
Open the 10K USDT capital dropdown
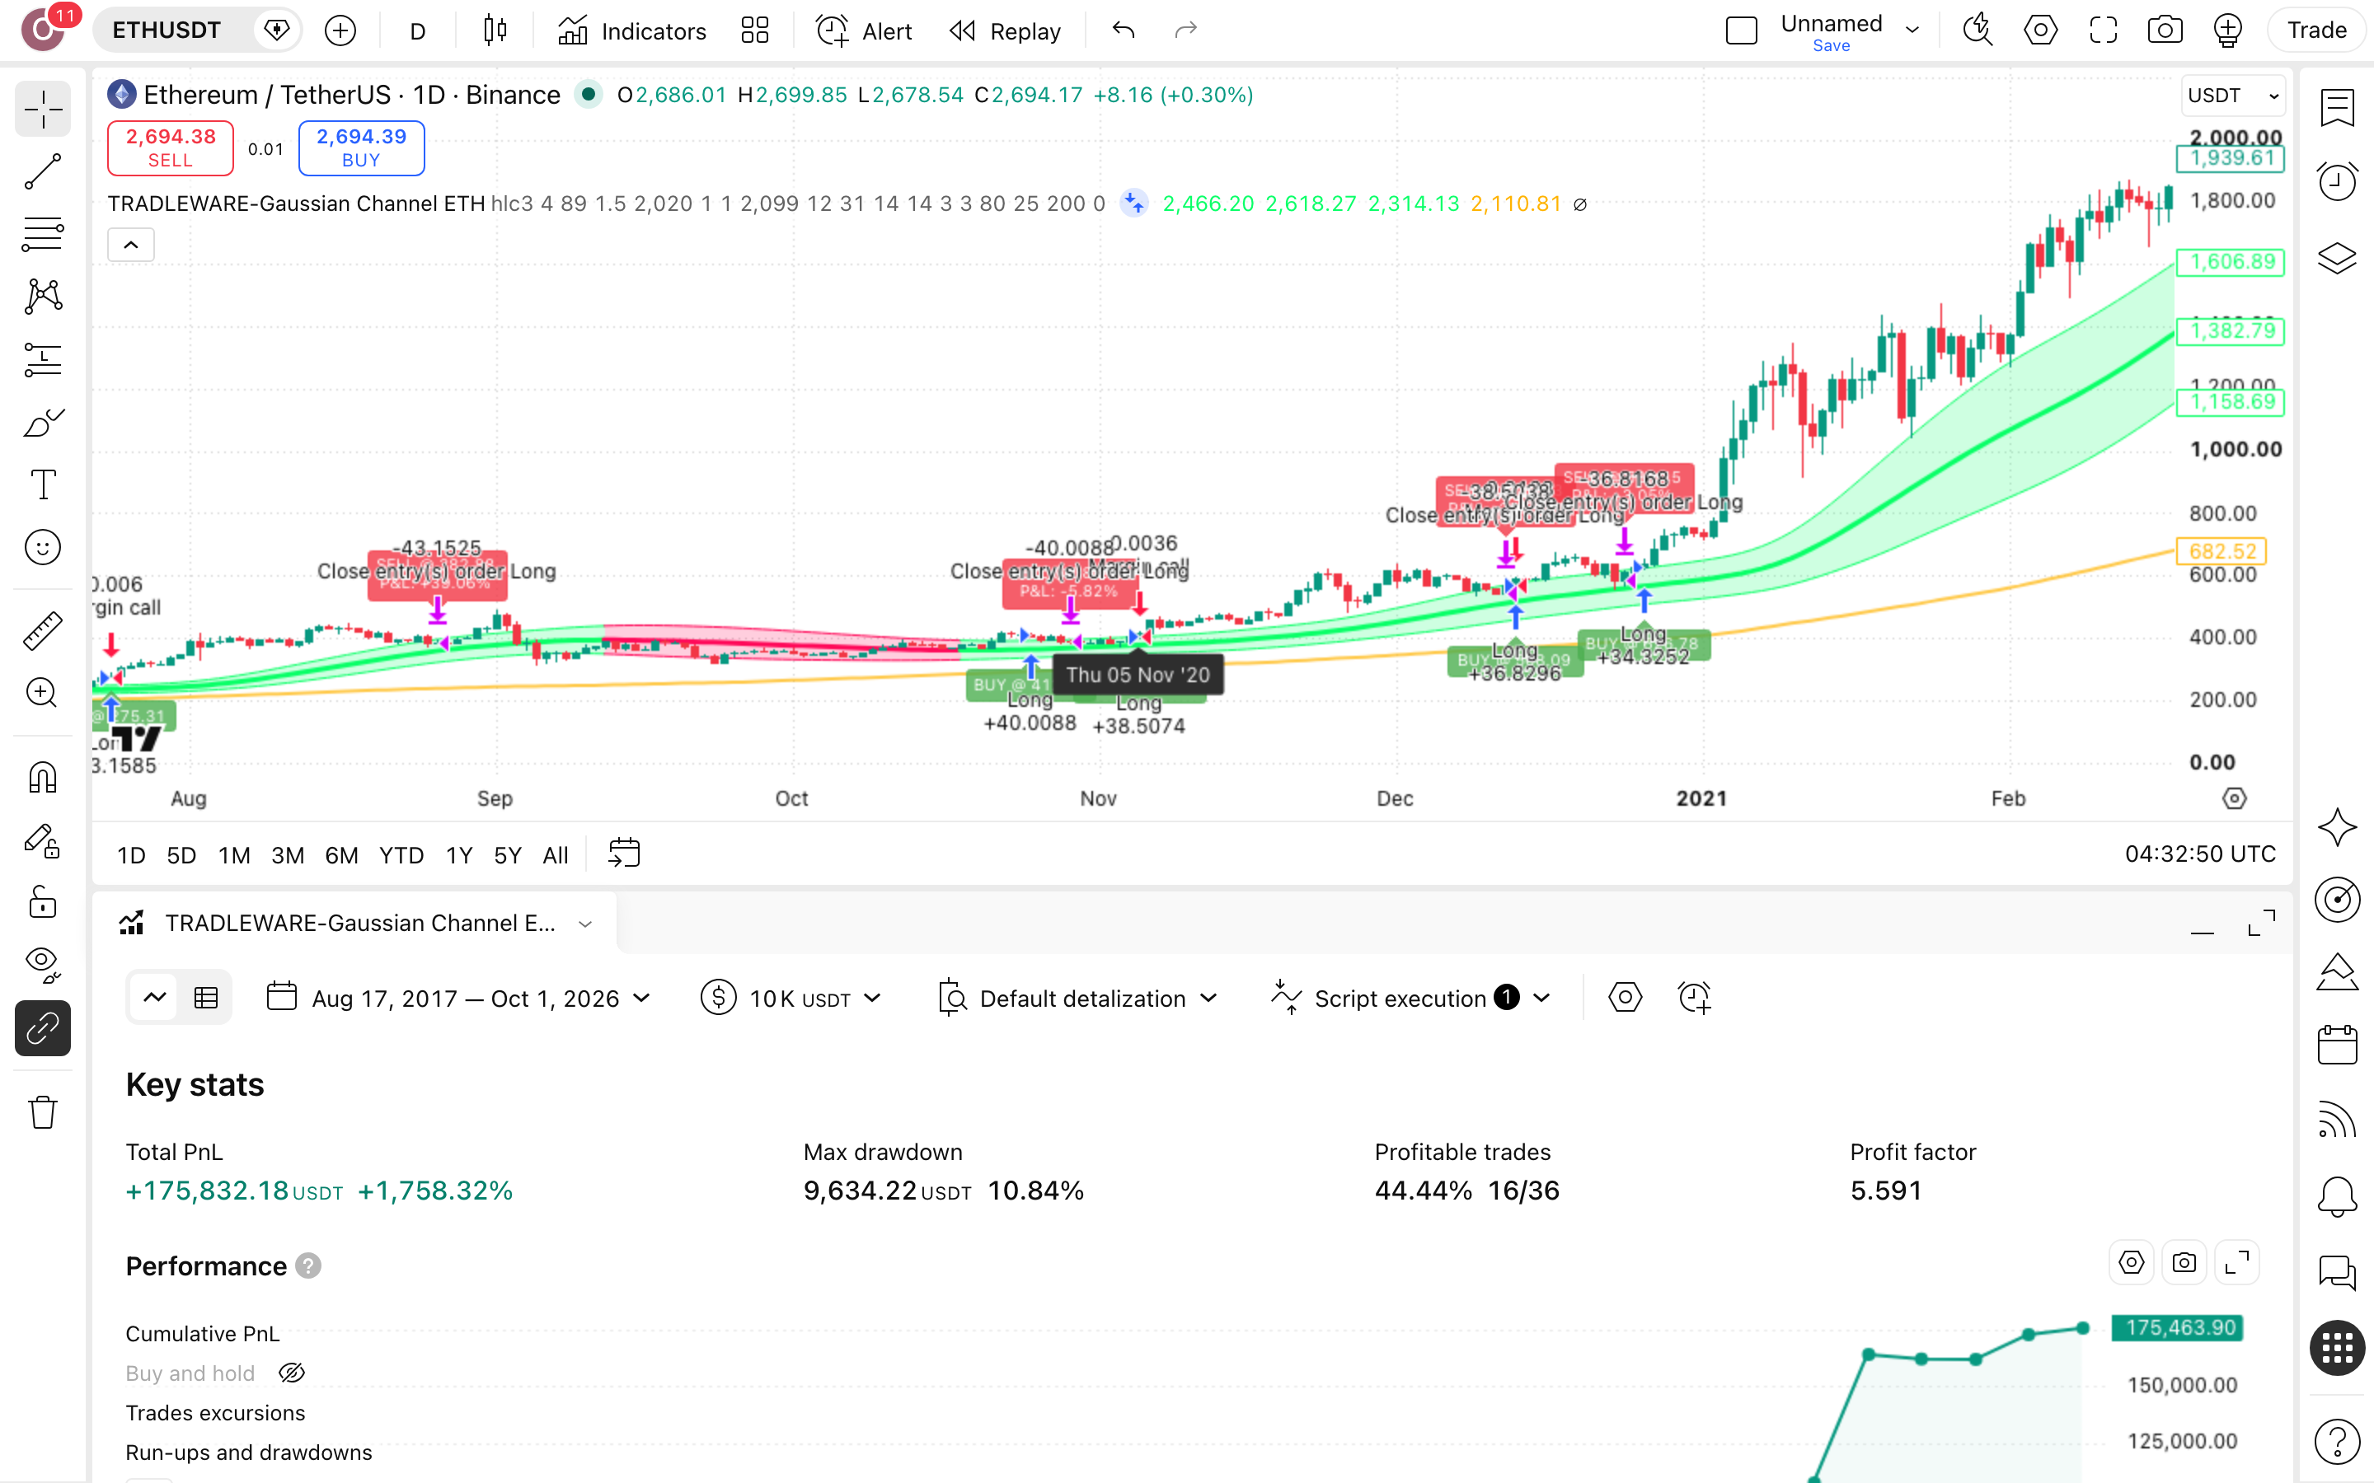[791, 999]
